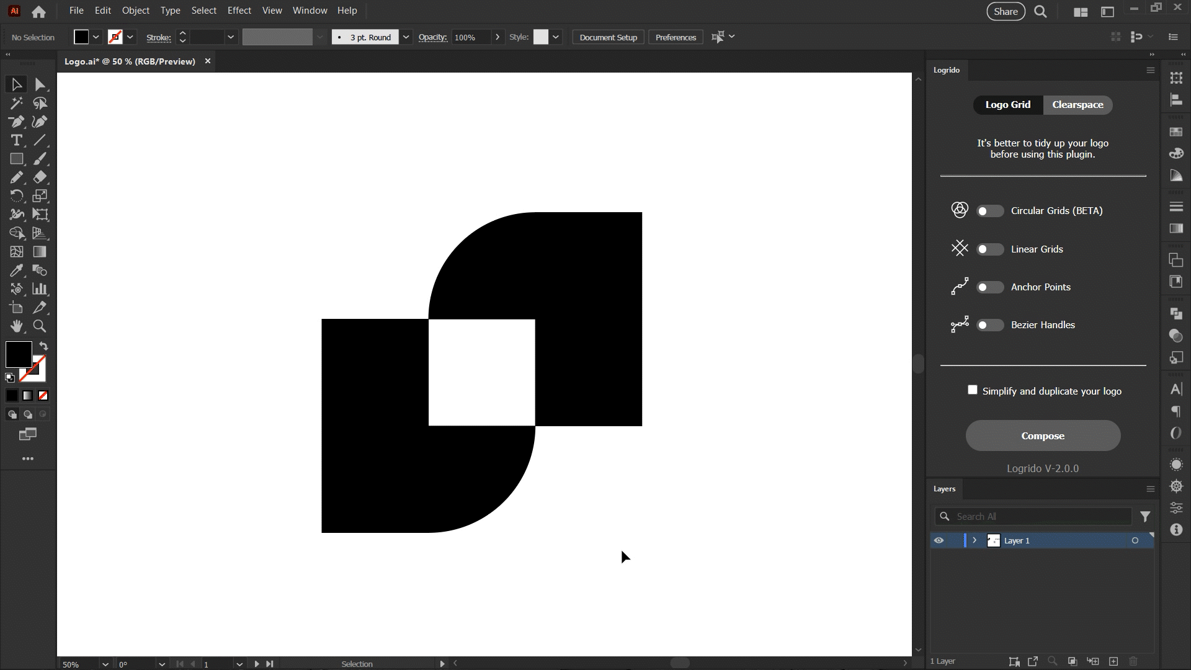The height and width of the screenshot is (670, 1191).
Task: Open the brush definition 3 pt. Round dropdown
Action: point(406,37)
